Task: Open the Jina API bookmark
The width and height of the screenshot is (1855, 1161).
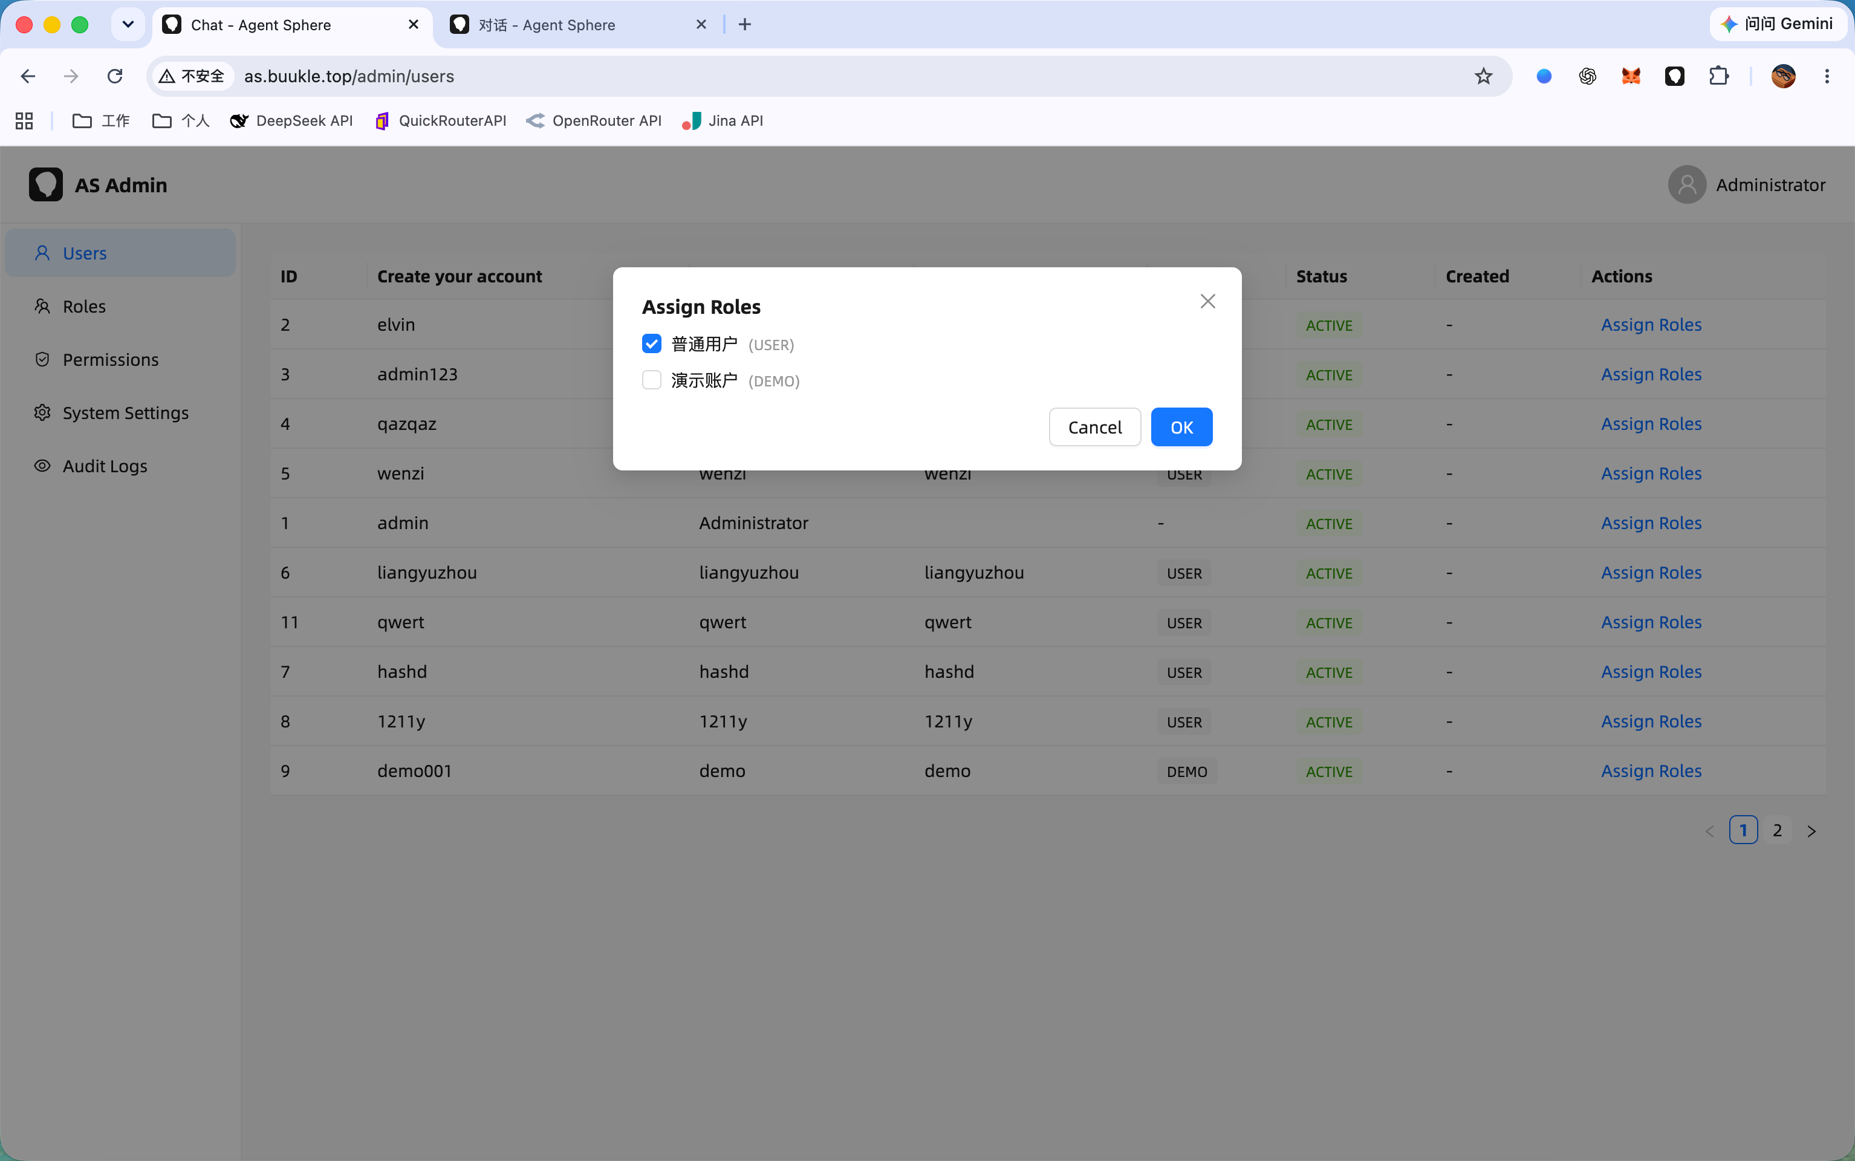Action: coord(723,120)
